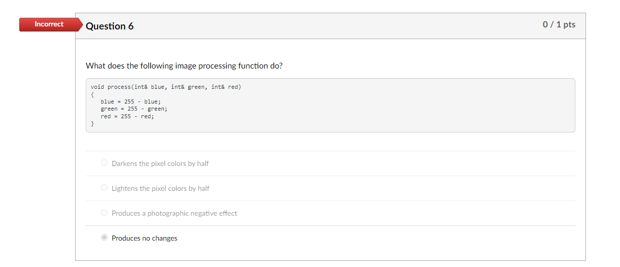
Task: Click the 'Produces no changes' answer text
Action: [144, 238]
